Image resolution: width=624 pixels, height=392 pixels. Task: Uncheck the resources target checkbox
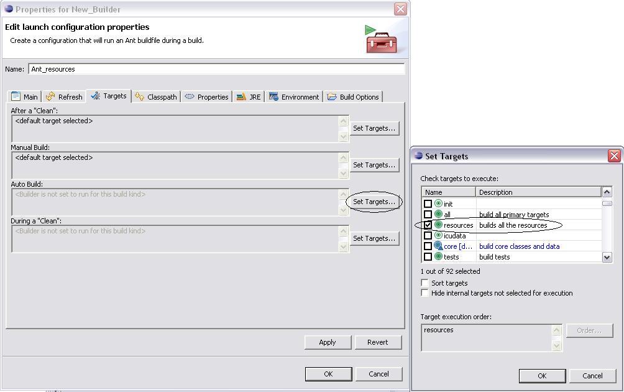click(x=428, y=225)
